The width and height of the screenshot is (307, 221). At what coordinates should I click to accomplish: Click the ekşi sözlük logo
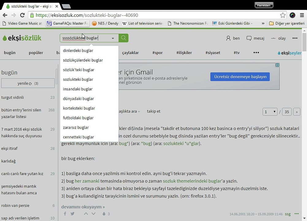(22, 38)
